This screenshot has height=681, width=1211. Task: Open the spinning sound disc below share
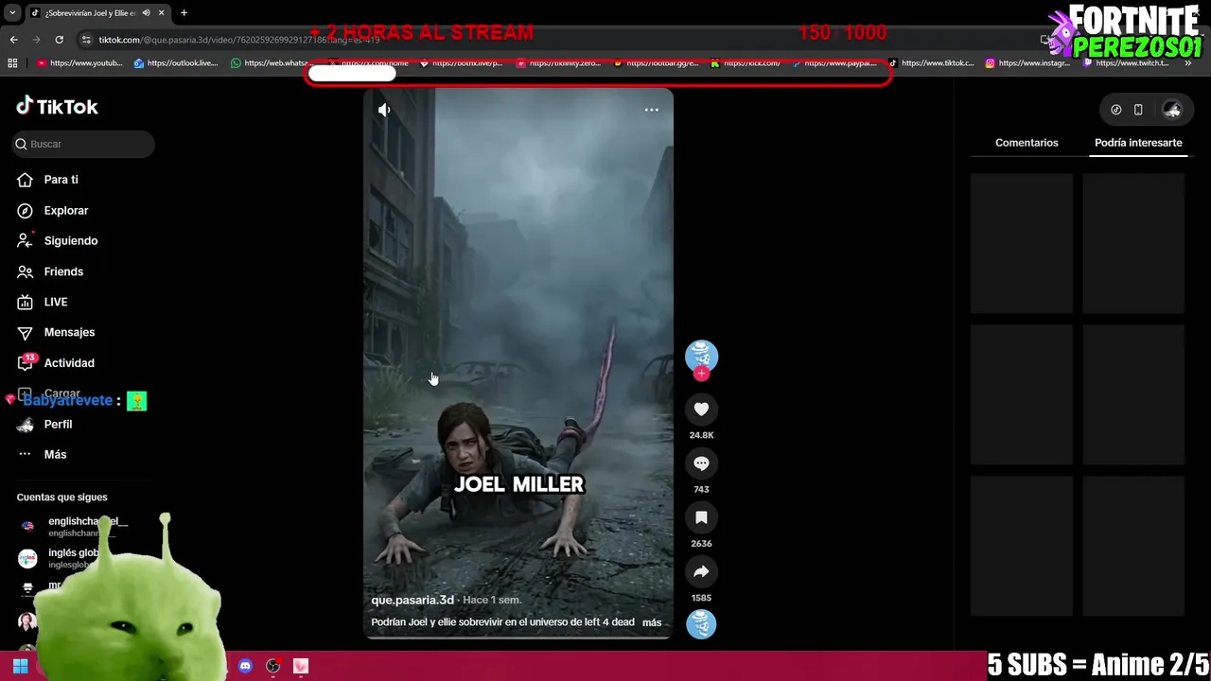tap(701, 624)
